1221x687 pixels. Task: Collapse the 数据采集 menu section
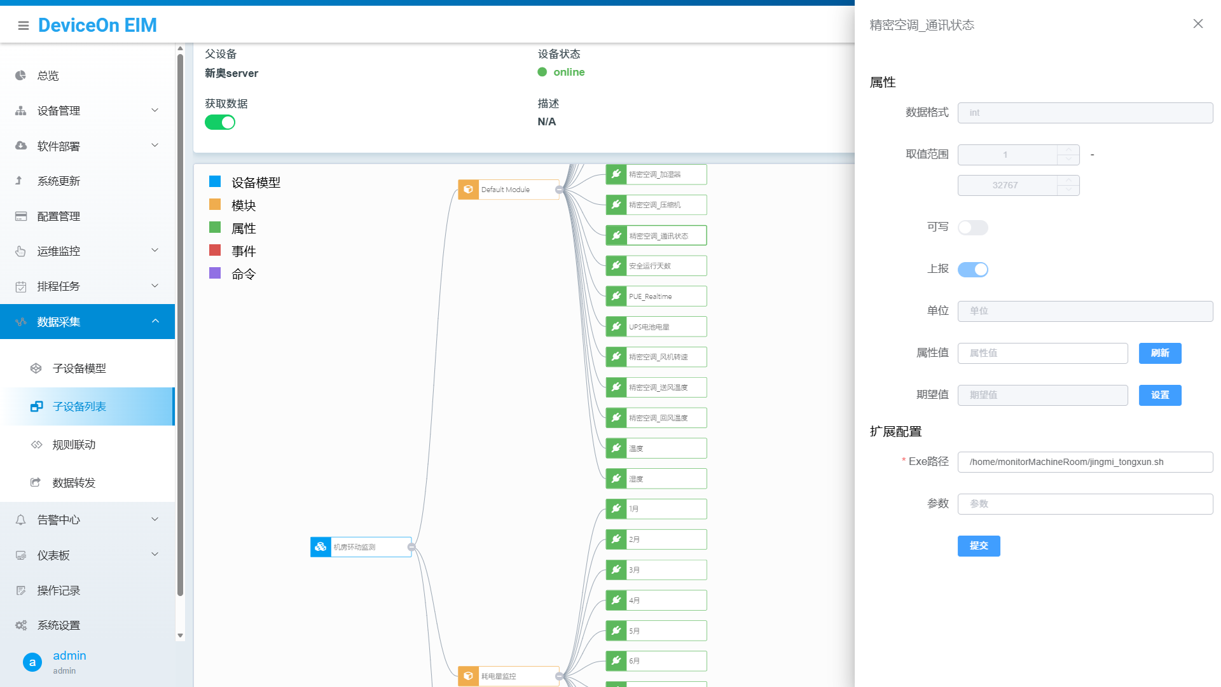tap(155, 322)
